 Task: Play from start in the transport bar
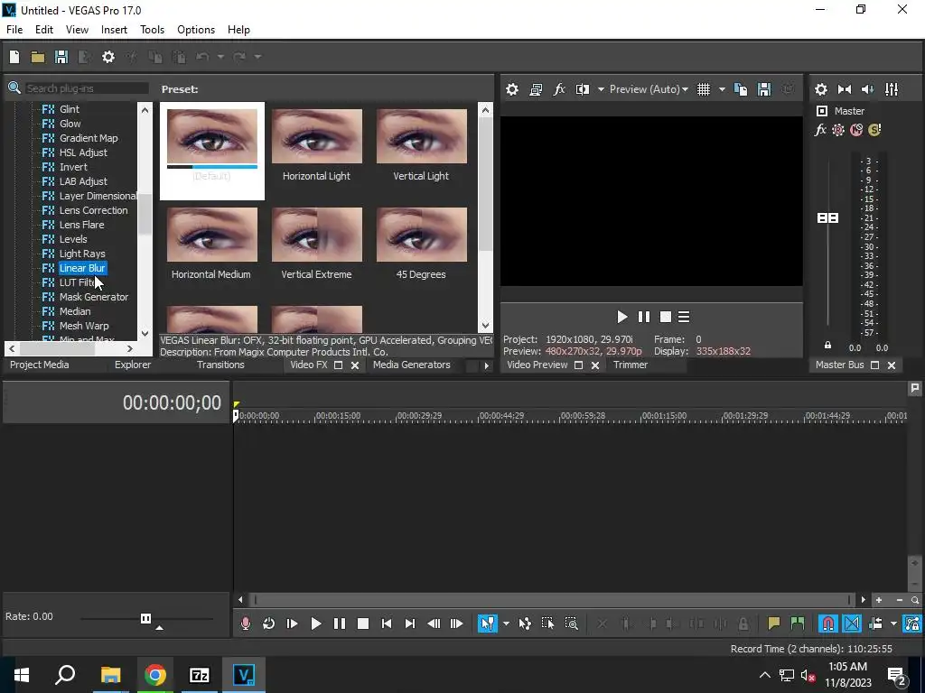point(292,624)
